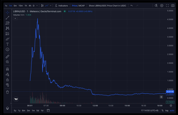This screenshot has height=115, width=178.
Task: Activate the zoom in tool
Action: 8,62
